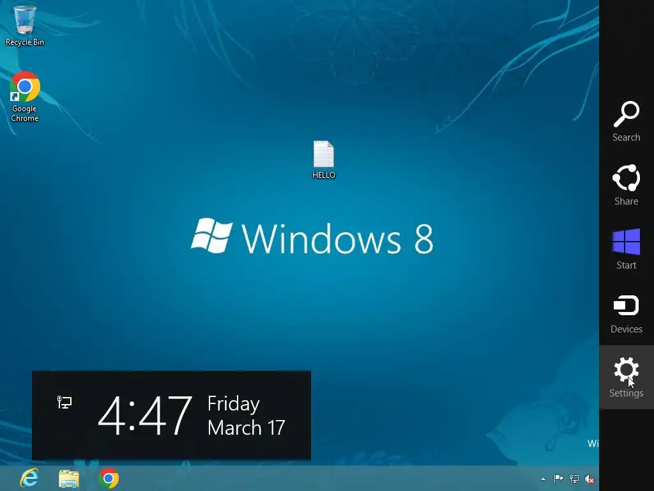Screen dimensions: 654x491
Task: Launch Chrome from the taskbar
Action: point(109,478)
